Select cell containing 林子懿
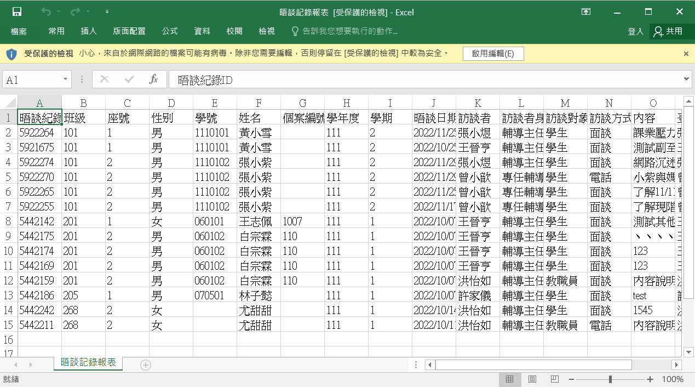This screenshot has width=695, height=387. (x=259, y=295)
